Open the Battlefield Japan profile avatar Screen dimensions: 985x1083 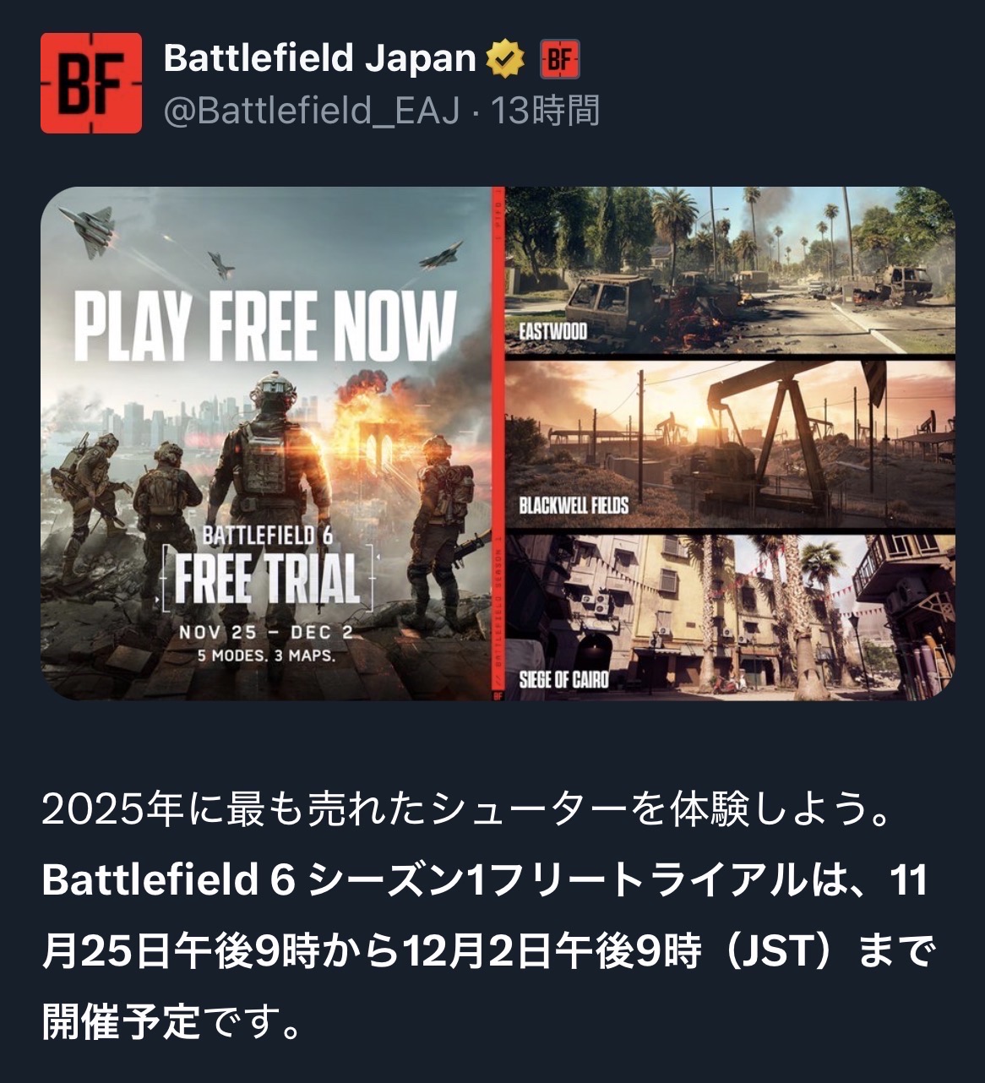point(91,84)
